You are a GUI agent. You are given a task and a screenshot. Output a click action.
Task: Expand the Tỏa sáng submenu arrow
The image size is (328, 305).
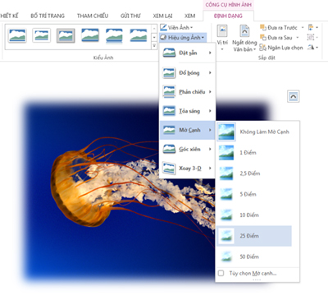(x=210, y=111)
